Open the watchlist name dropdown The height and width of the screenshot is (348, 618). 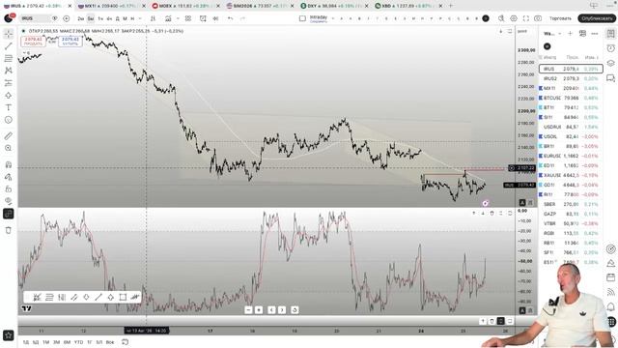[552, 34]
